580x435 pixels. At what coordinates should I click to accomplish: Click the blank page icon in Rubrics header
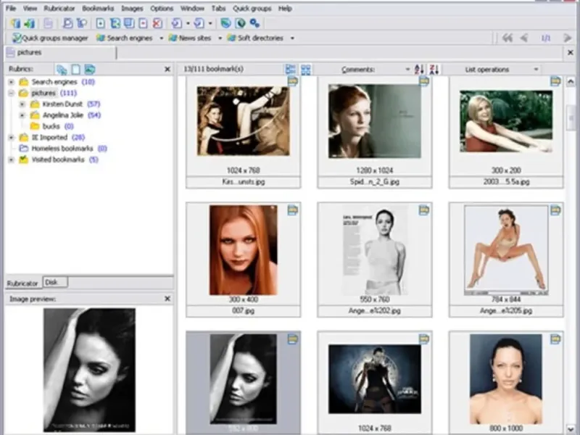pos(75,70)
